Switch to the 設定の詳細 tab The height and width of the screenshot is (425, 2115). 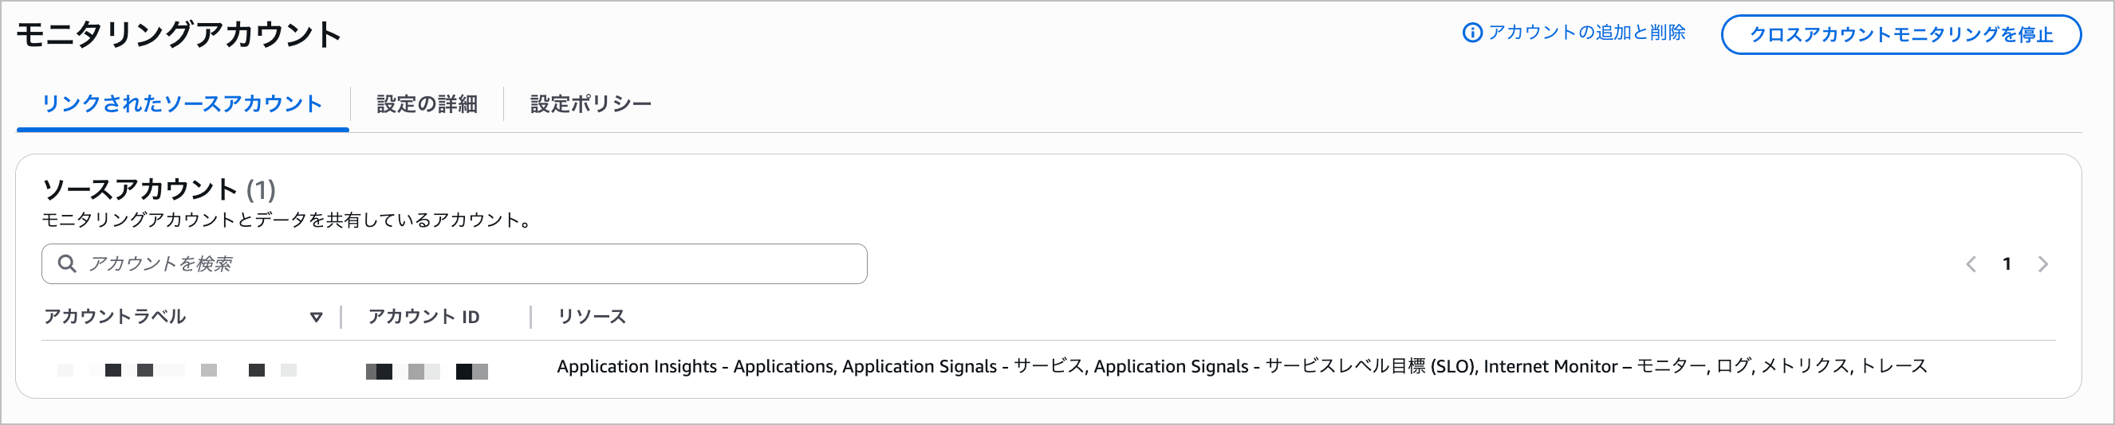427,104
